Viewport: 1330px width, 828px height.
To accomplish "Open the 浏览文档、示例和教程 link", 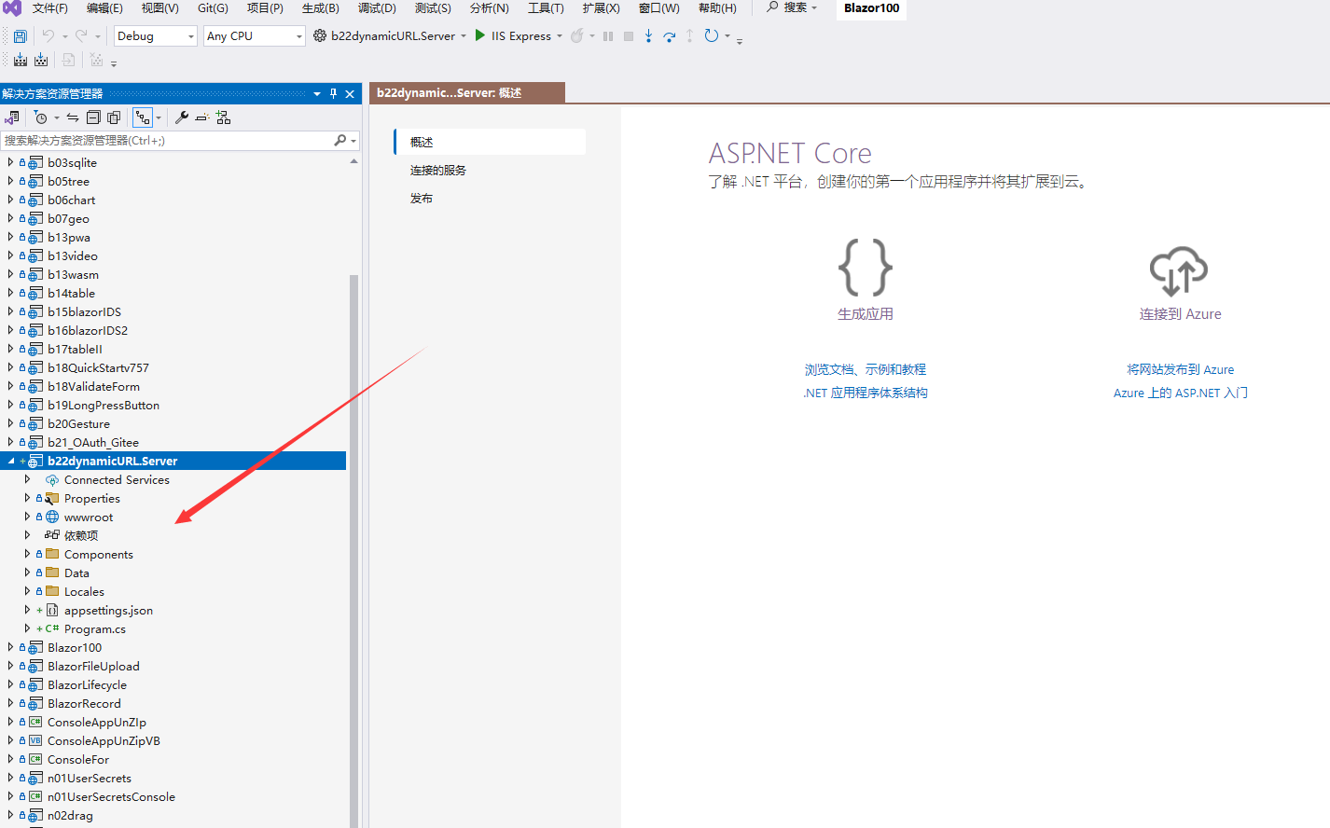I will point(866,370).
